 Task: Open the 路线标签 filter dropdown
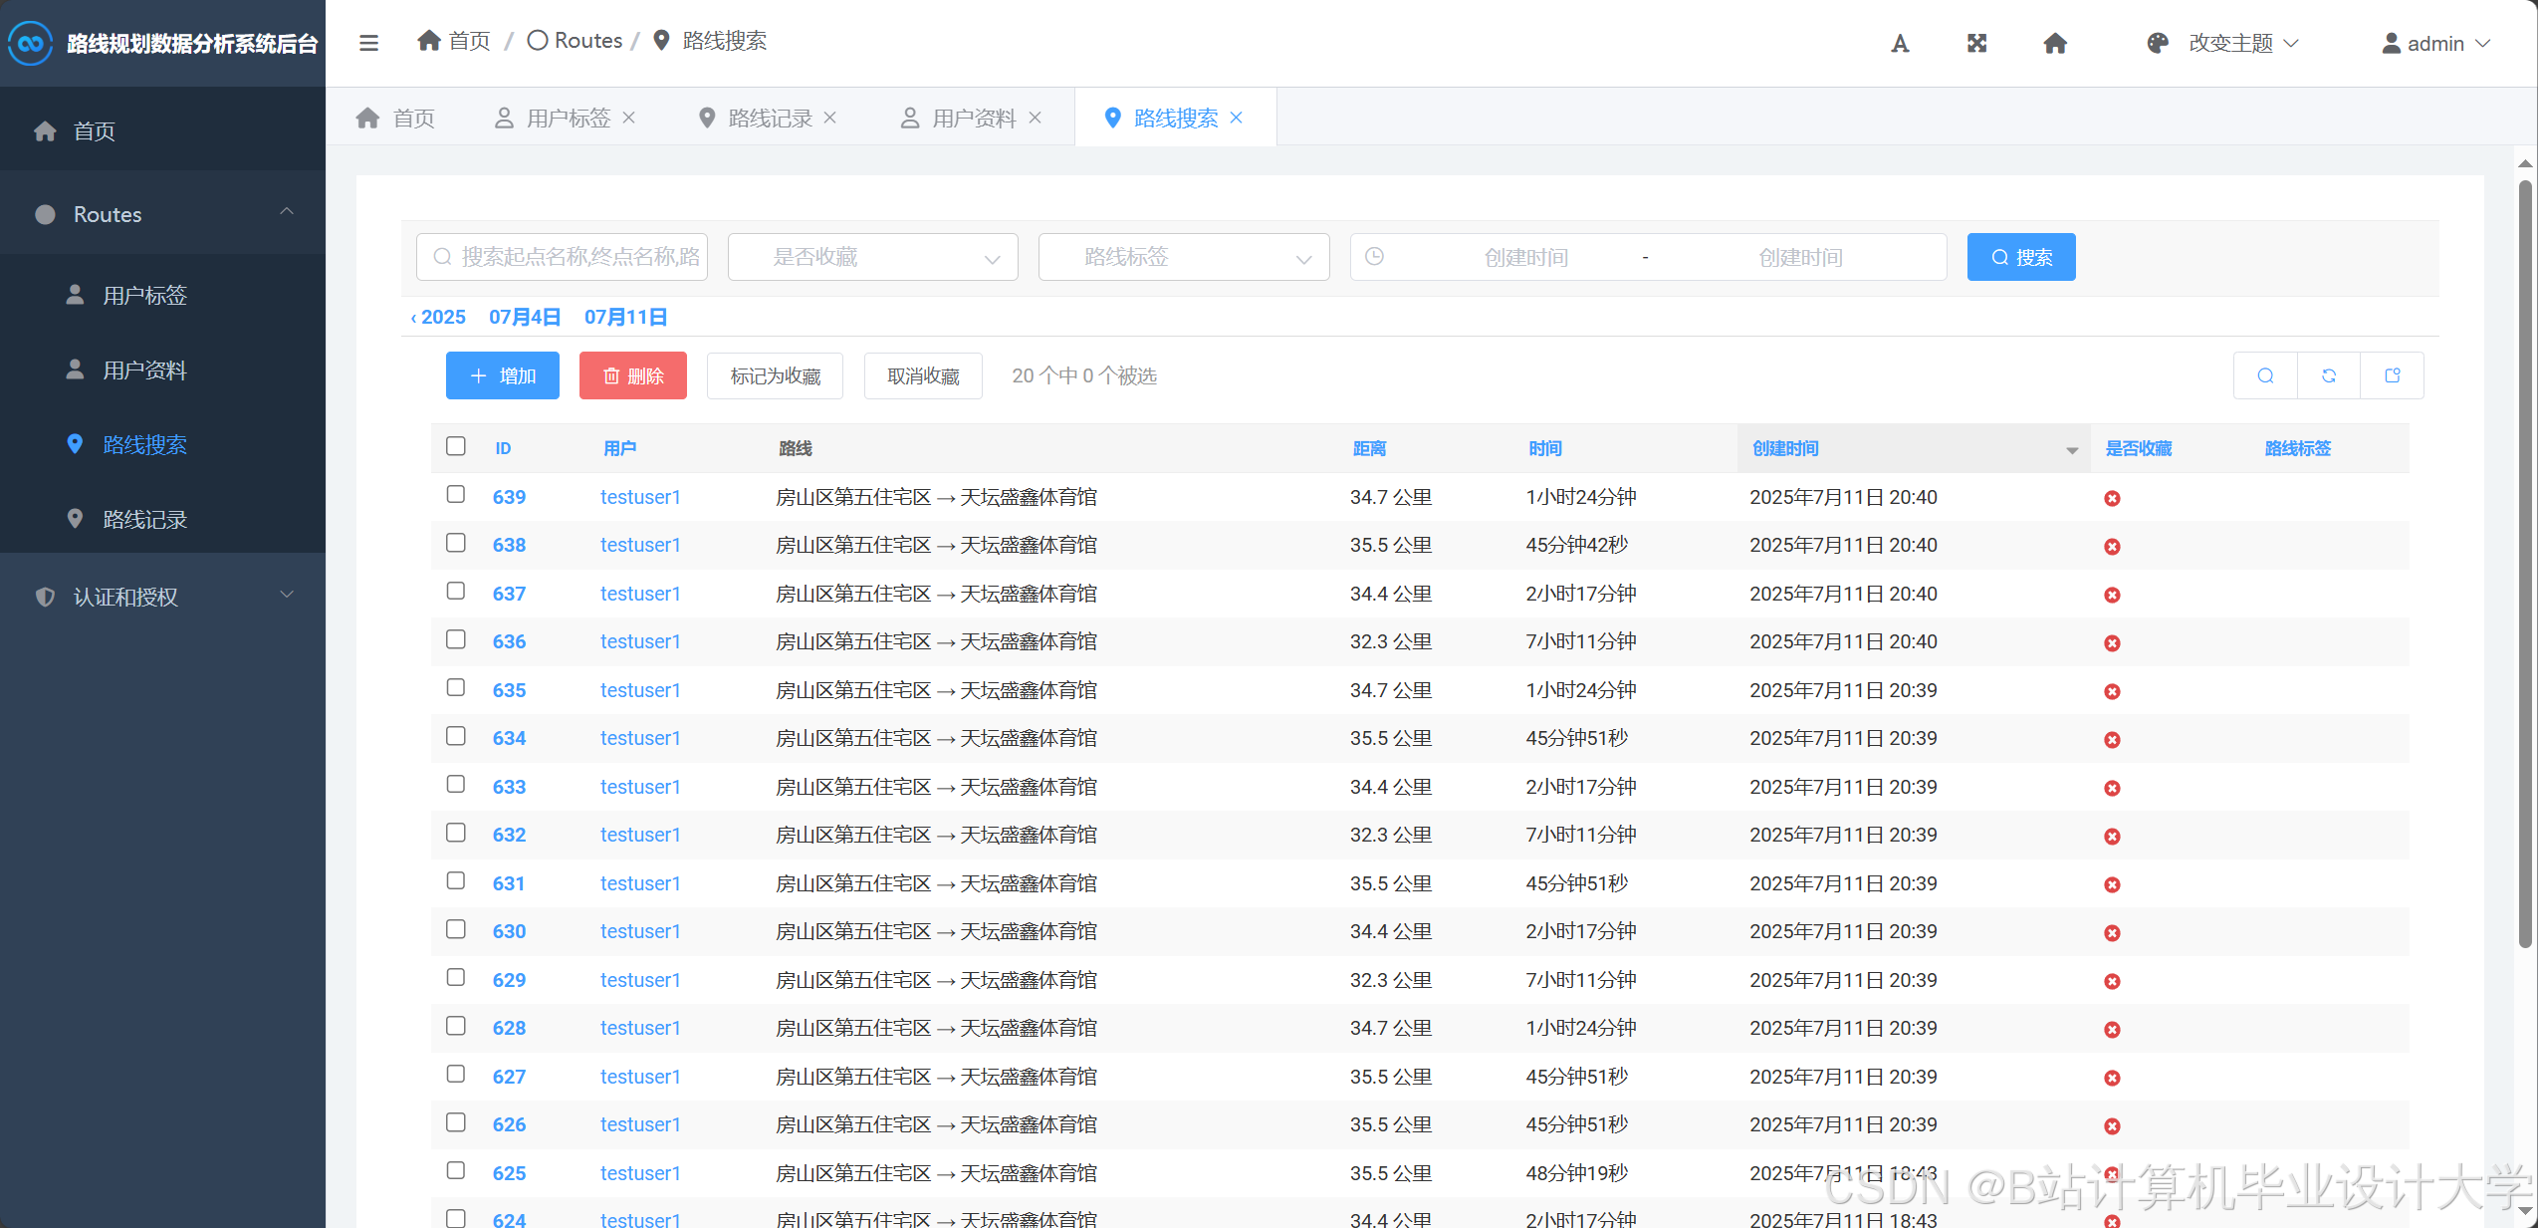pos(1183,257)
